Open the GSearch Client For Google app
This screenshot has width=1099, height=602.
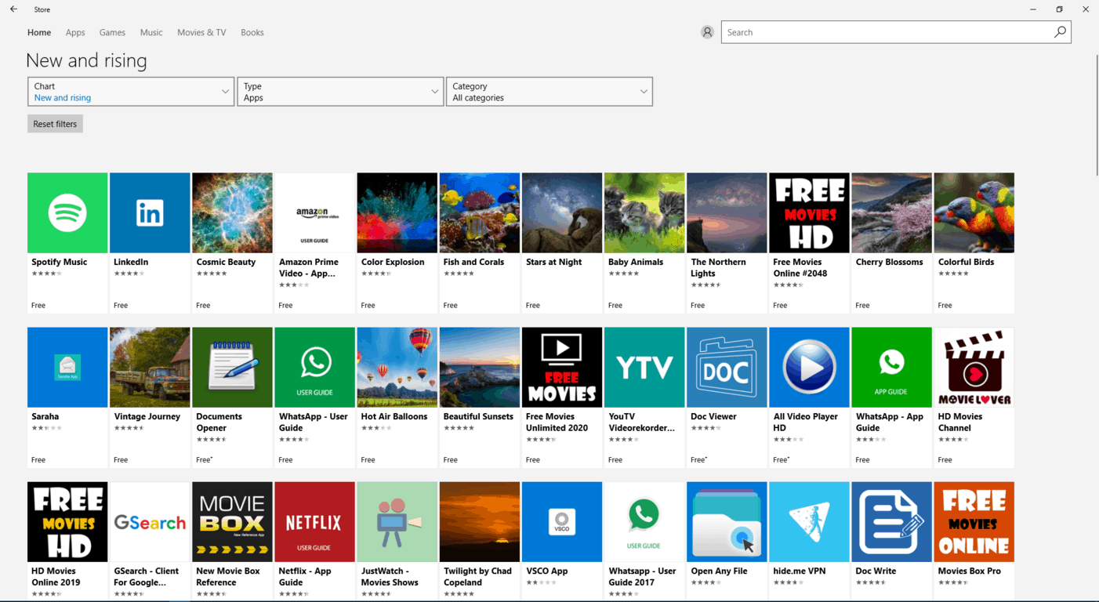(150, 541)
